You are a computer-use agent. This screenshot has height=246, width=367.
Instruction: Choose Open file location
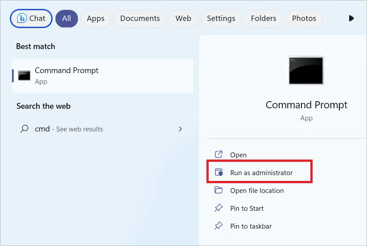257,191
